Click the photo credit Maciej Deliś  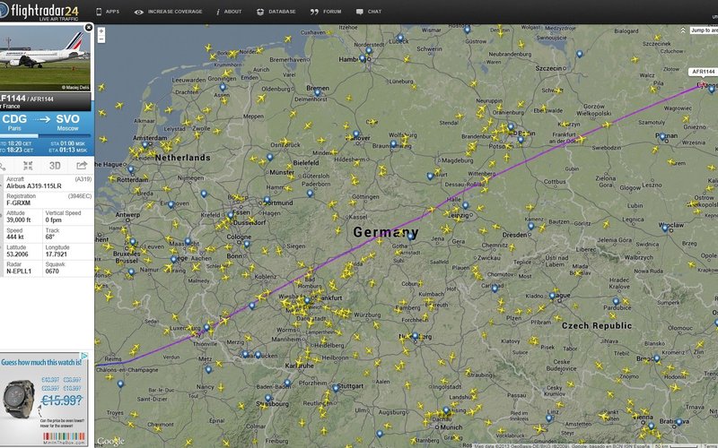(x=75, y=87)
